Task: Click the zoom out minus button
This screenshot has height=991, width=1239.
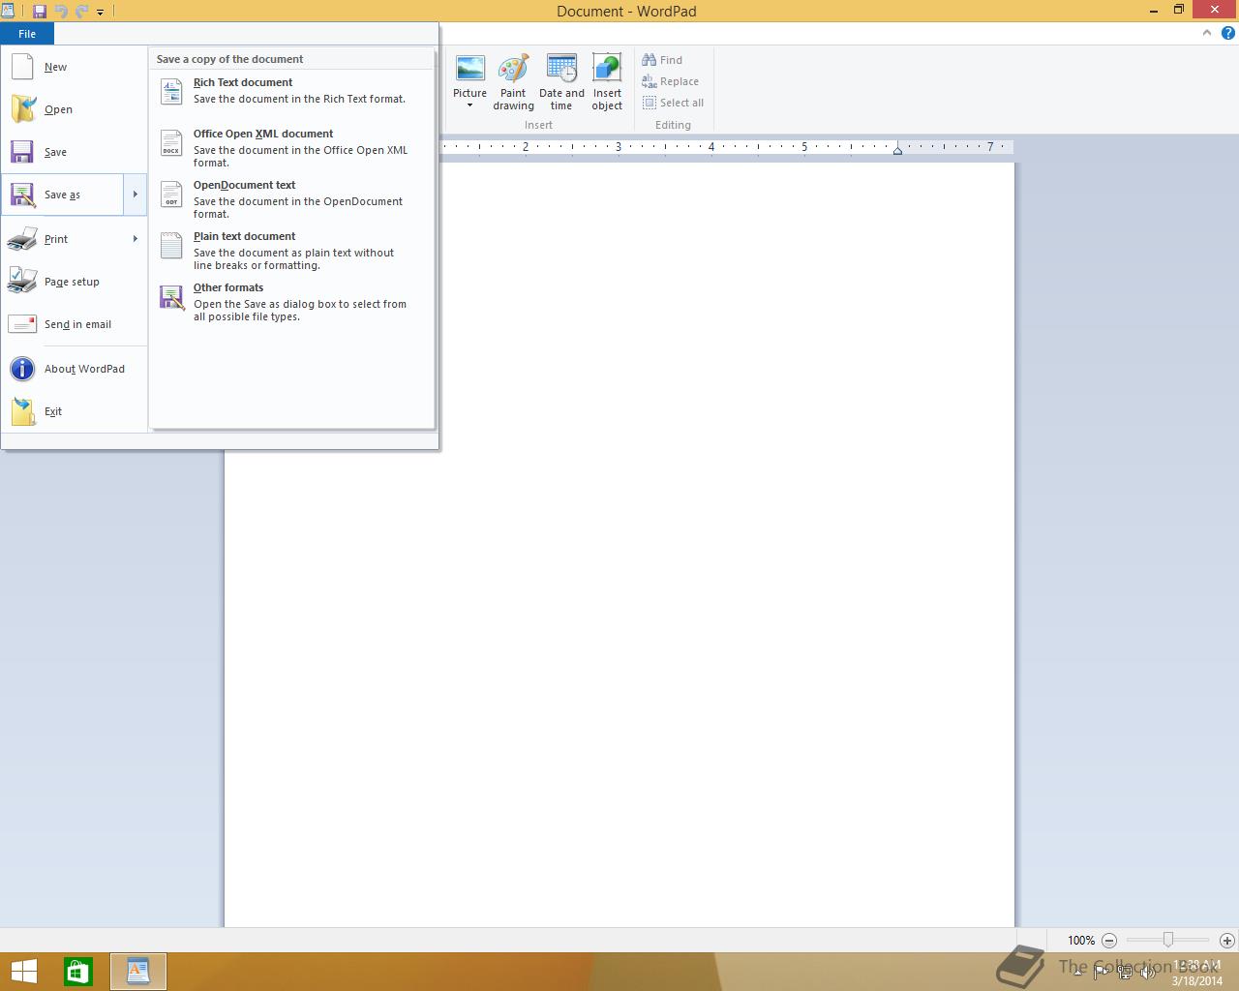Action: (x=1109, y=940)
